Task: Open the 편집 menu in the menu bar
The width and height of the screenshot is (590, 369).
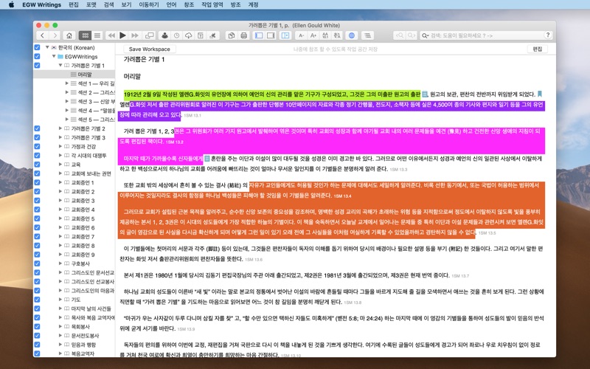Action: click(x=74, y=4)
